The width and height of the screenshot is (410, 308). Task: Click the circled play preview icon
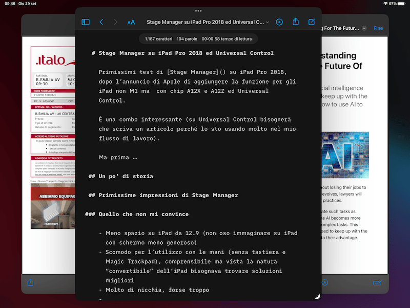point(279,22)
